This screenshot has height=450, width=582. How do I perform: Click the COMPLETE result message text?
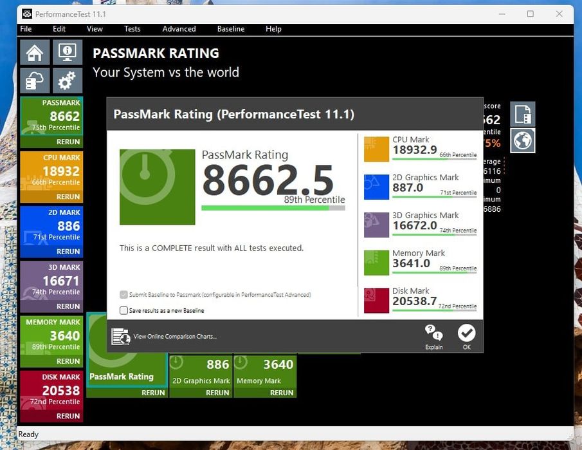click(x=212, y=248)
